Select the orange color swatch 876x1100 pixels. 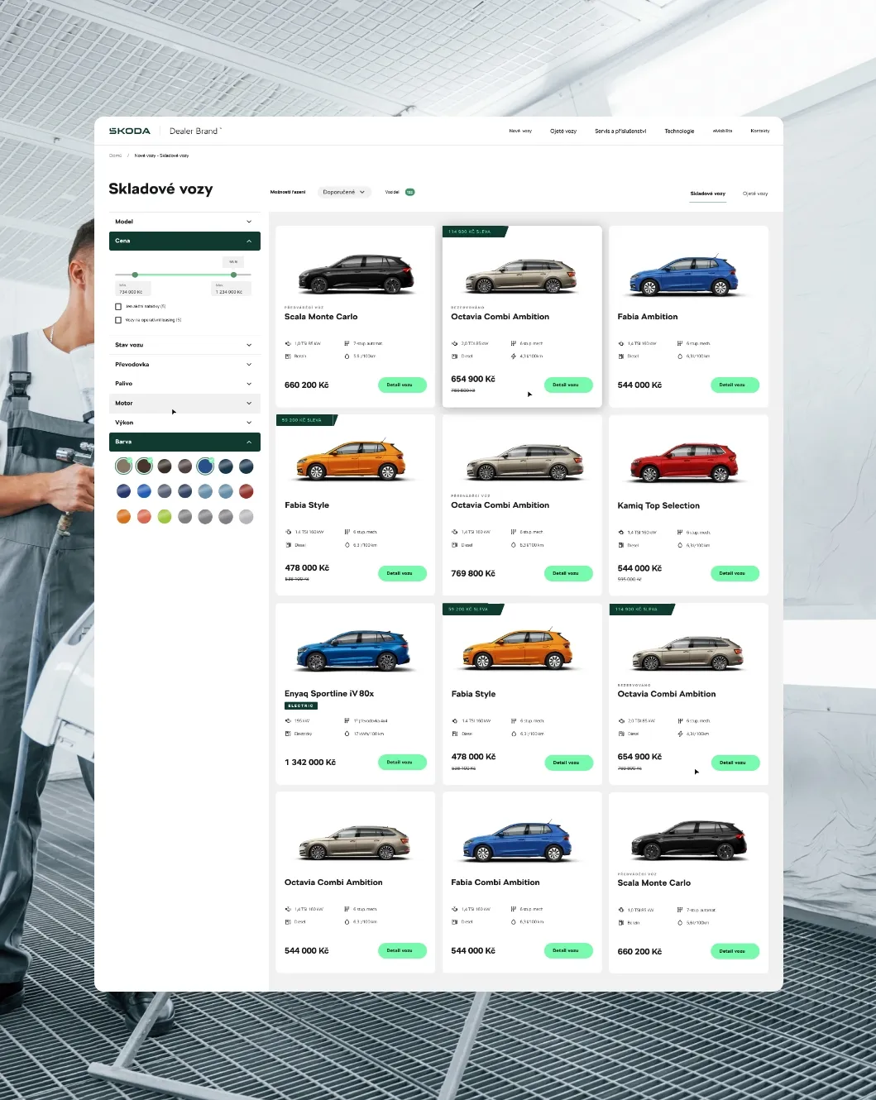[x=123, y=517]
